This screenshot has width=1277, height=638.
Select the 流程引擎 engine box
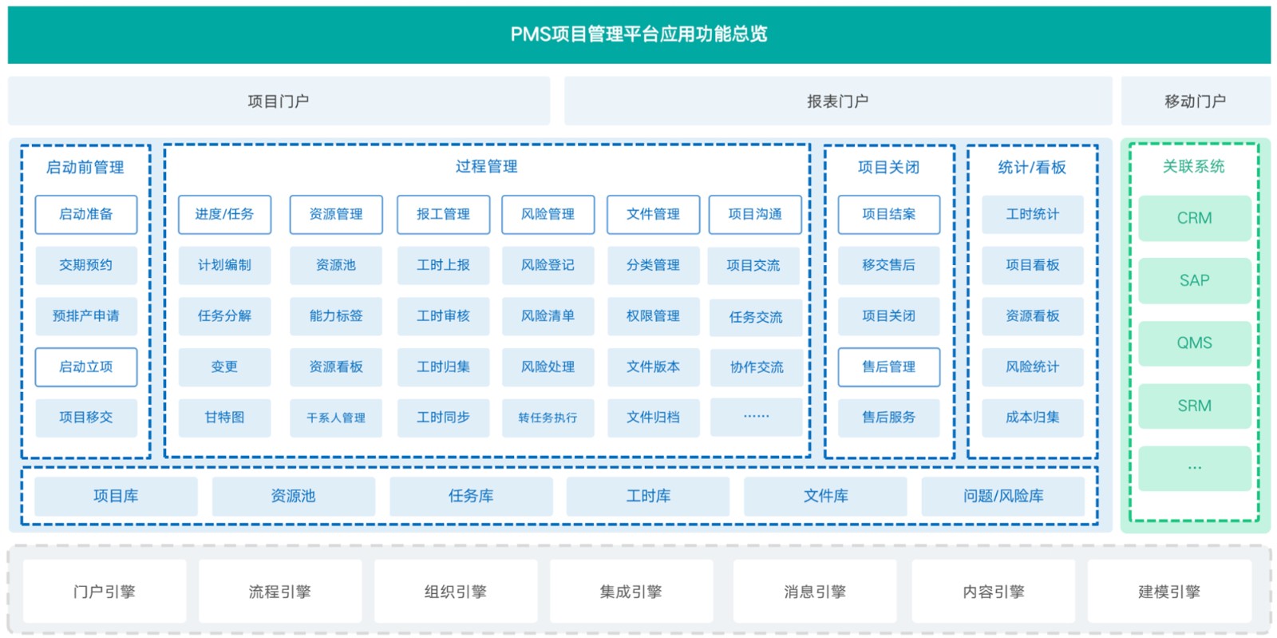click(280, 592)
